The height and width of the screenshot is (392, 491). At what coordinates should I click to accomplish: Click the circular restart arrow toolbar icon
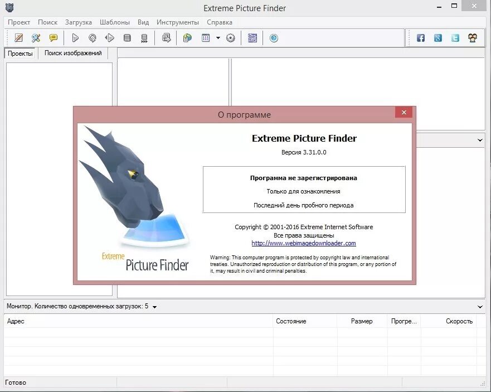[x=93, y=38]
